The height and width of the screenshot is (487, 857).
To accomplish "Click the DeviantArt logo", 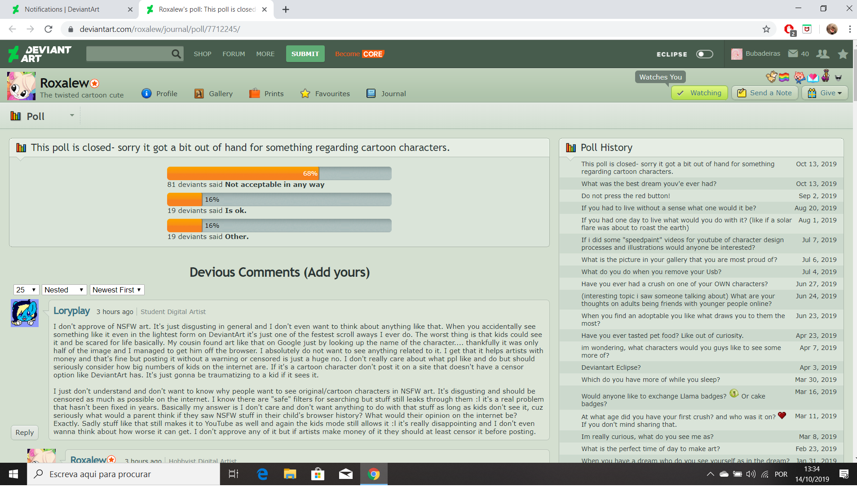I will click(x=40, y=54).
